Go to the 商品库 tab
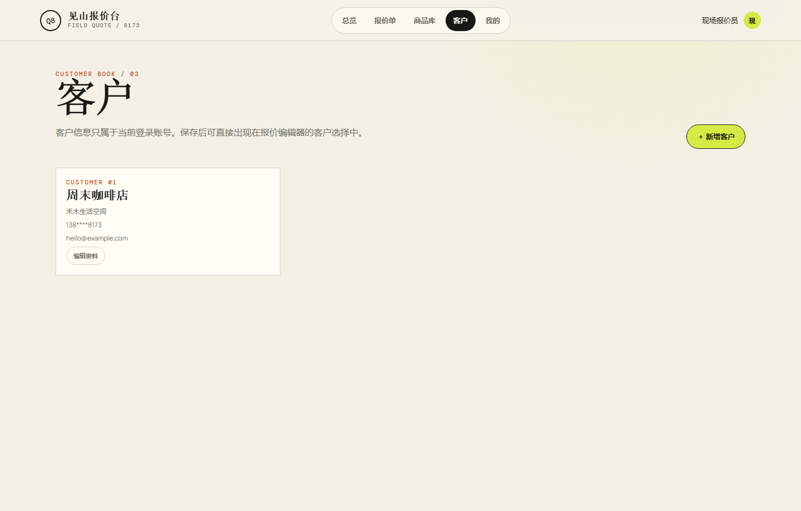The height and width of the screenshot is (511, 801). coord(424,21)
